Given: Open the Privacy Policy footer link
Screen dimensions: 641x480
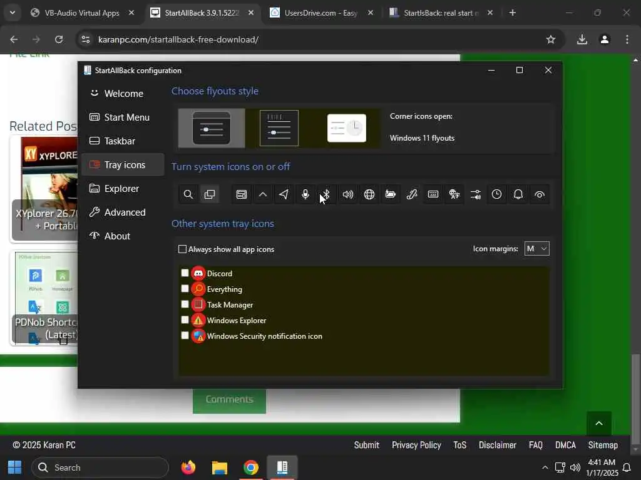Looking at the screenshot, I should [416, 445].
